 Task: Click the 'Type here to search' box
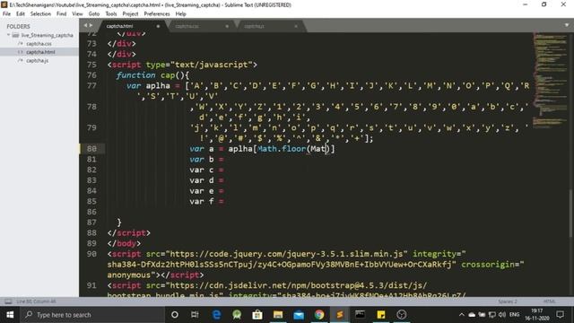click(92, 315)
